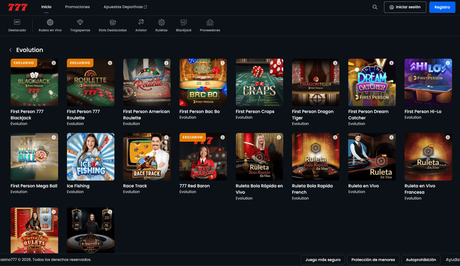Click the "First Person Mega Ball" title
The width and height of the screenshot is (460, 266).
pos(34,186)
